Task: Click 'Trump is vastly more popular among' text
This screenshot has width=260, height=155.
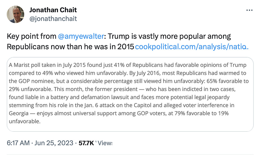Action: coord(169,37)
